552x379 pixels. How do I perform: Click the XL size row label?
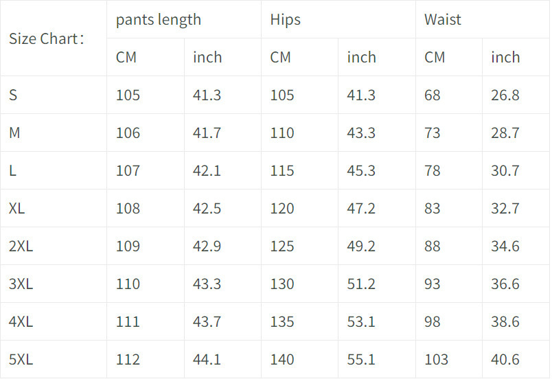coord(17,208)
